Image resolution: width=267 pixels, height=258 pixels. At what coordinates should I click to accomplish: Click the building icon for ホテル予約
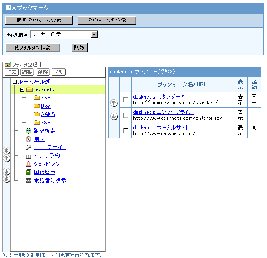pyautogui.click(x=29, y=156)
